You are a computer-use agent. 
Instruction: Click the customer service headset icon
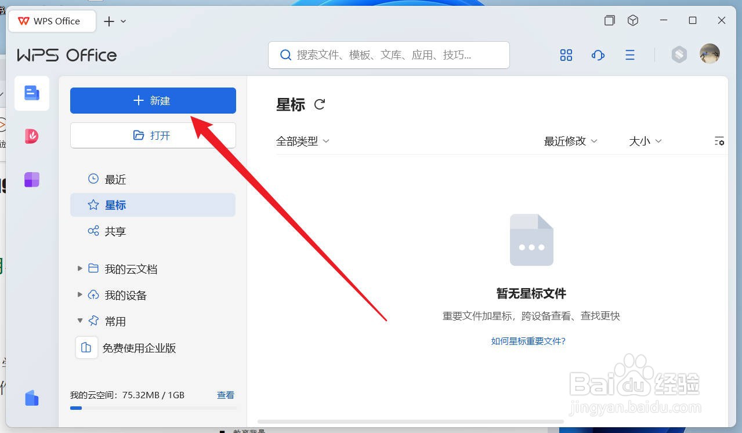pyautogui.click(x=598, y=55)
